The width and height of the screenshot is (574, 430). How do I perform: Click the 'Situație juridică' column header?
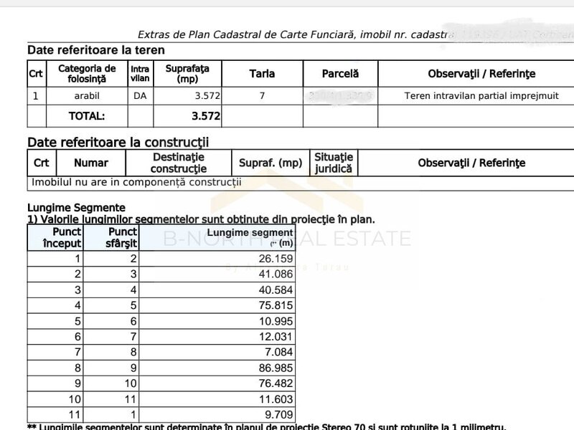point(334,163)
